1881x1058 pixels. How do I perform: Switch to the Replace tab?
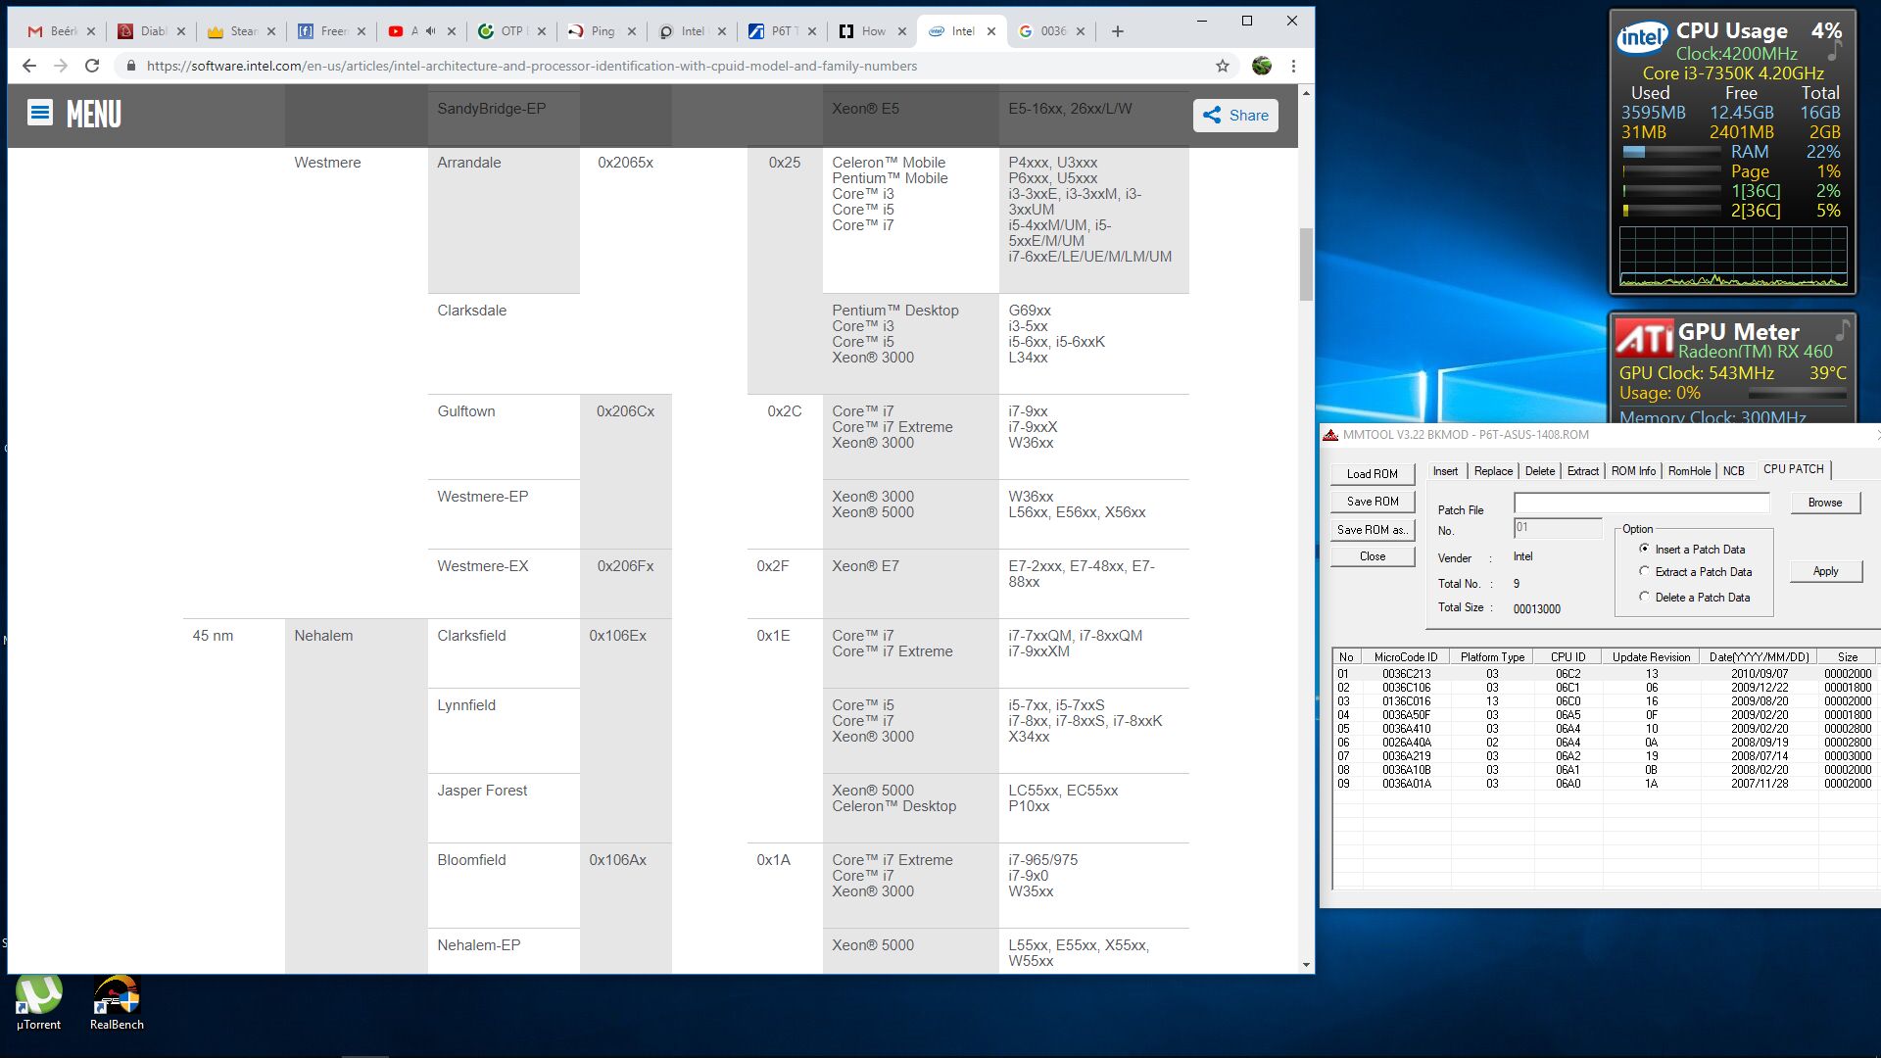1493,471
